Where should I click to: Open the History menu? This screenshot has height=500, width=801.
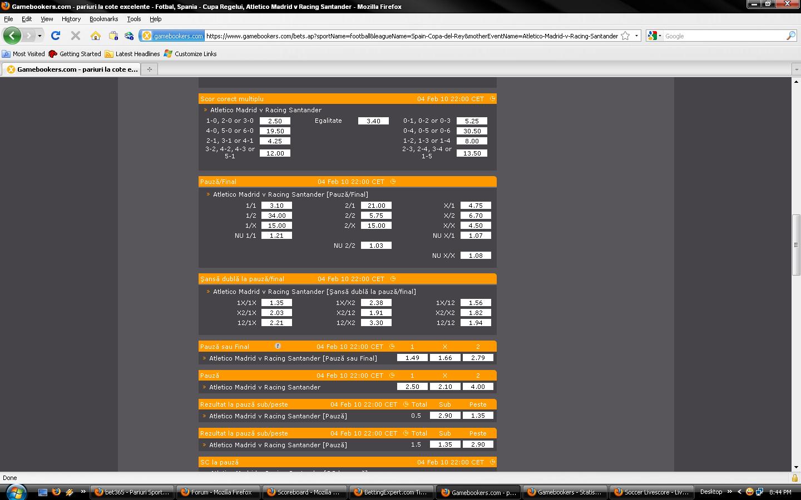[71, 19]
